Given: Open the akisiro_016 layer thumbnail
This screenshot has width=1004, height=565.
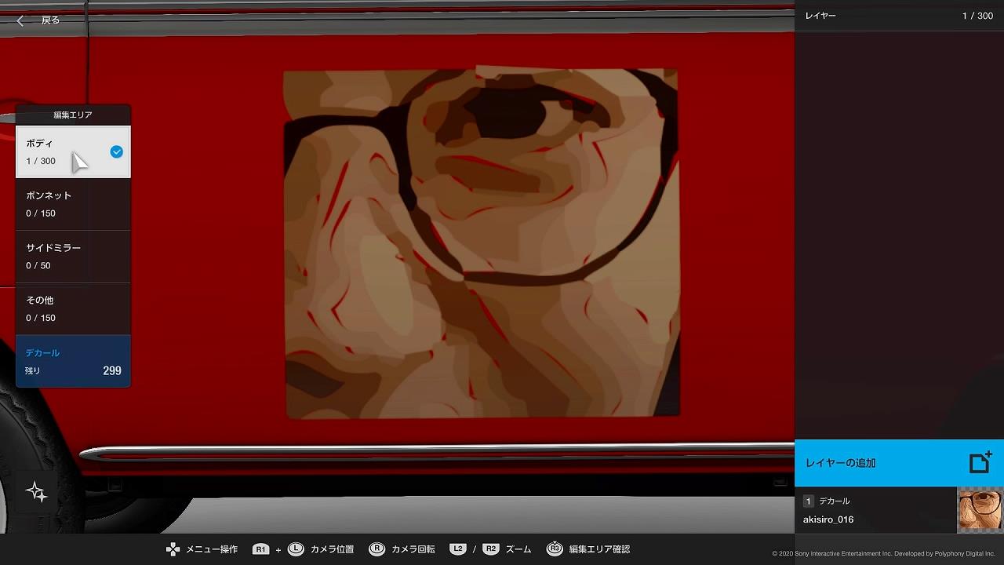Looking at the screenshot, I should tap(980, 510).
